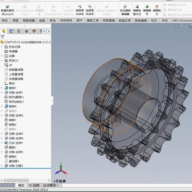Switch to the 特征 features tab
Image resolution: width=192 pixels, height=192 pixels.
tap(5, 20)
